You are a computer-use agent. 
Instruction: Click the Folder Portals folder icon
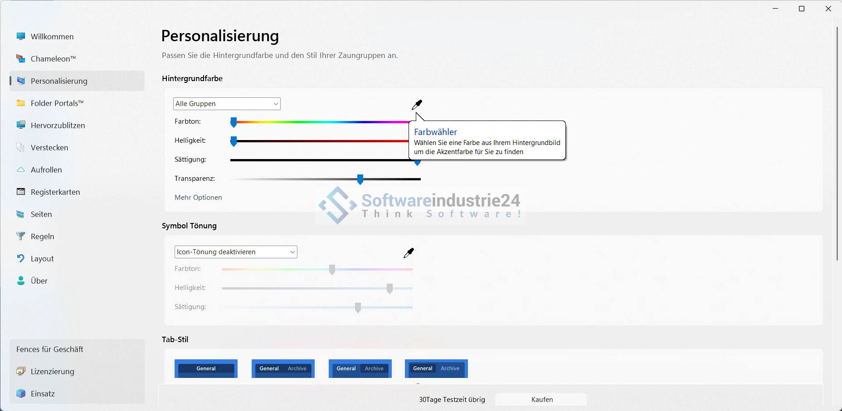coord(21,103)
